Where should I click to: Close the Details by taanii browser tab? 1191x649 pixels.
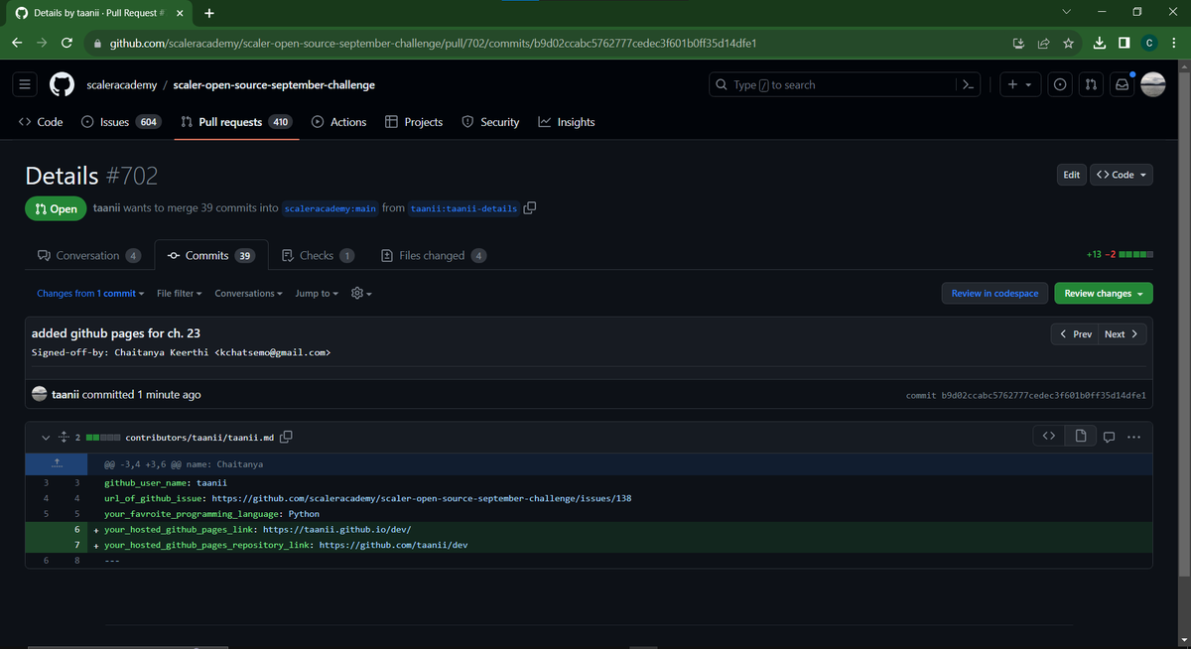click(x=179, y=14)
